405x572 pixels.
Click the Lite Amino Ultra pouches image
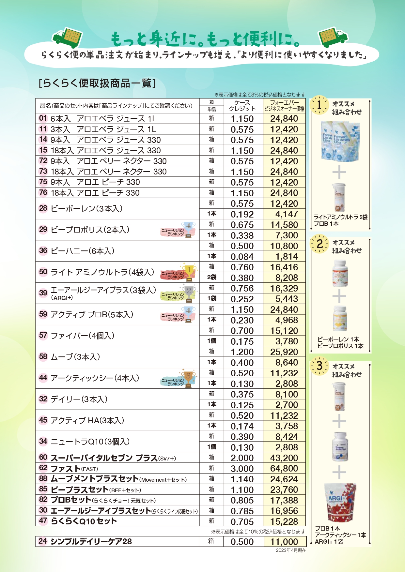pyautogui.click(x=340, y=141)
